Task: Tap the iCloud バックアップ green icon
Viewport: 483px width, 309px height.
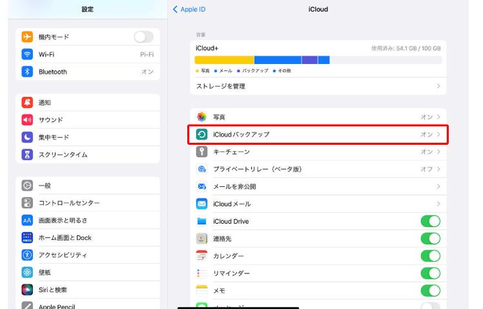Action: click(x=201, y=134)
